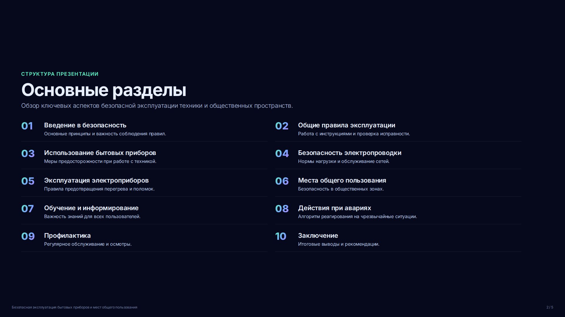This screenshot has width=565, height=317.
Task: Click section number 04
Action: click(x=282, y=154)
